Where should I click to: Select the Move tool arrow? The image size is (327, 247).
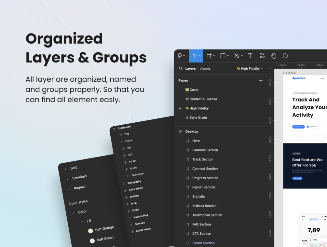click(195, 56)
